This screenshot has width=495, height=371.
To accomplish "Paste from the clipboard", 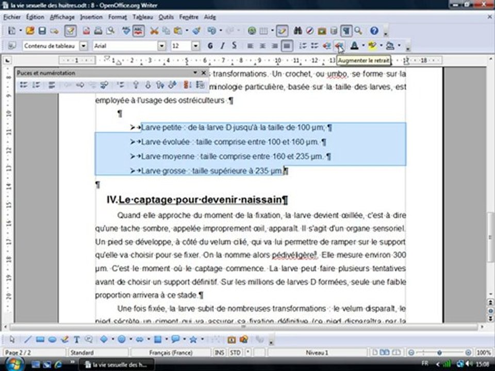I will click(178, 30).
